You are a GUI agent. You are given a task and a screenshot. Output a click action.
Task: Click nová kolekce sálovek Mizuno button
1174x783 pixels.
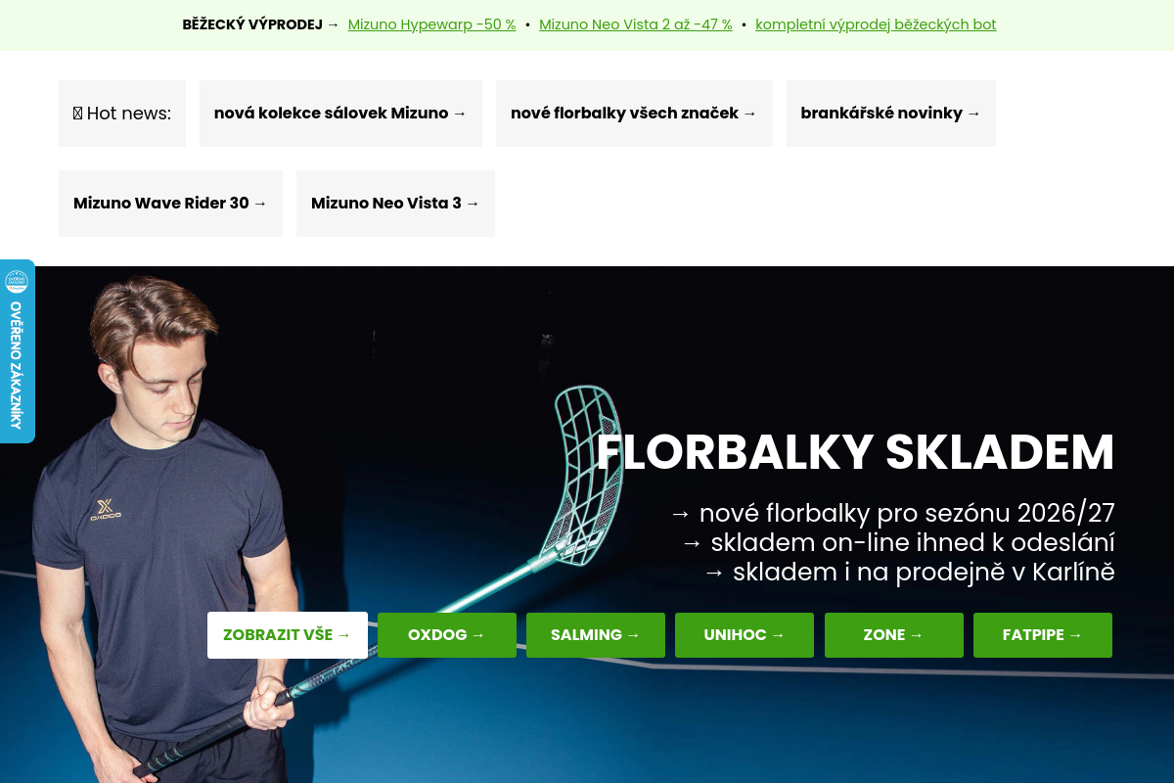click(340, 114)
